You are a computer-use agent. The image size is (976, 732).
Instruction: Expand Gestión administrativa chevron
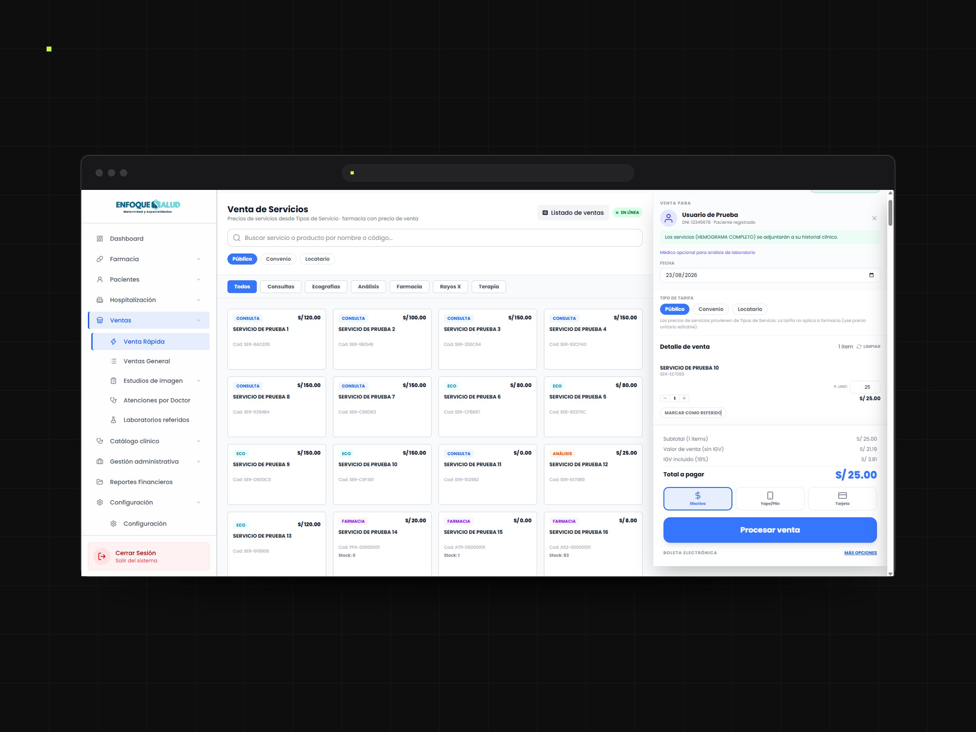click(x=198, y=462)
